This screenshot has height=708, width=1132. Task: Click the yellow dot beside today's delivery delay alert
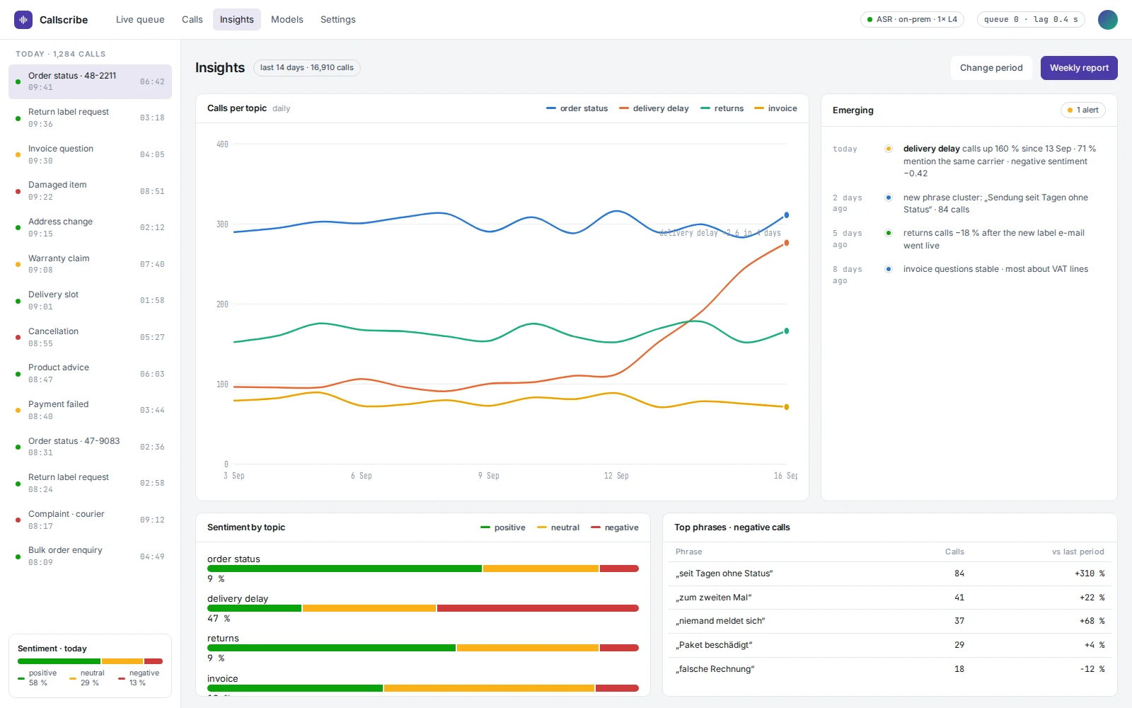pos(888,149)
